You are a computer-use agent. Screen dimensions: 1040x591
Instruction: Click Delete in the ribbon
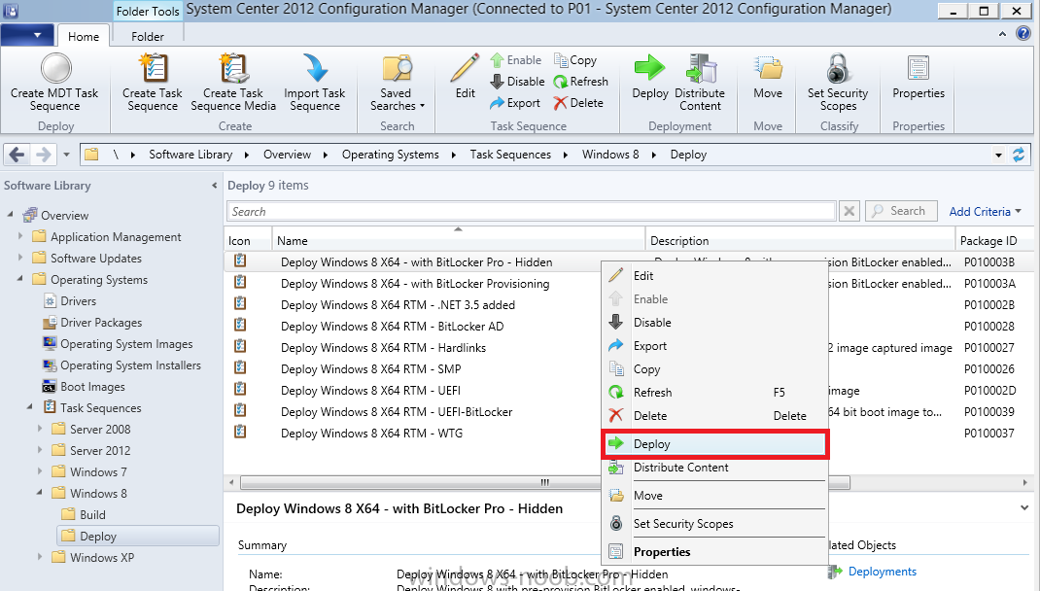coord(578,103)
